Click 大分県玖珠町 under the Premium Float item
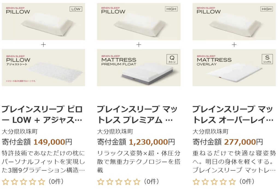Viewport: 280px width, 189px height. click(115, 132)
